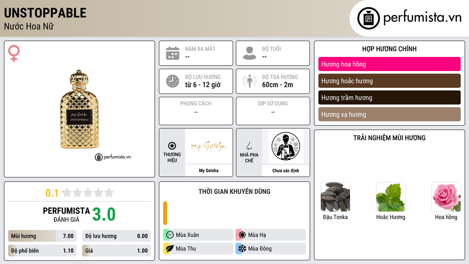Click the ĐỘ TOẢ HƯƠNG card label
469x264 pixels.
[280, 77]
